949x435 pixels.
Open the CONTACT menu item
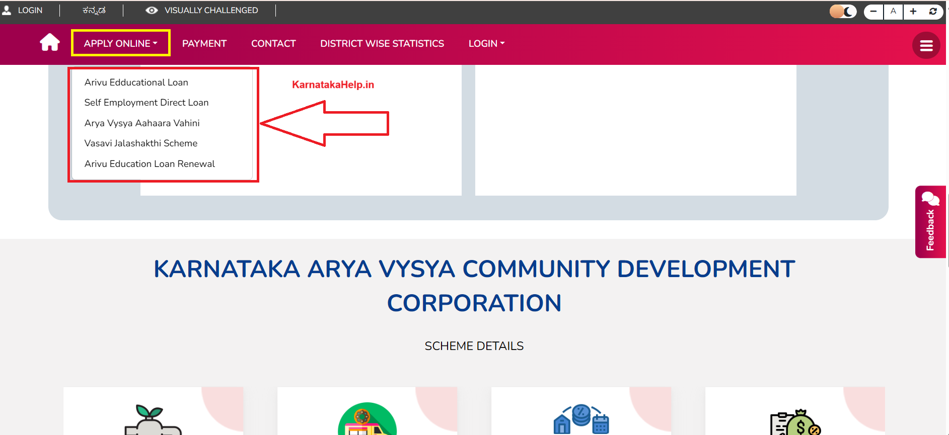tap(273, 43)
